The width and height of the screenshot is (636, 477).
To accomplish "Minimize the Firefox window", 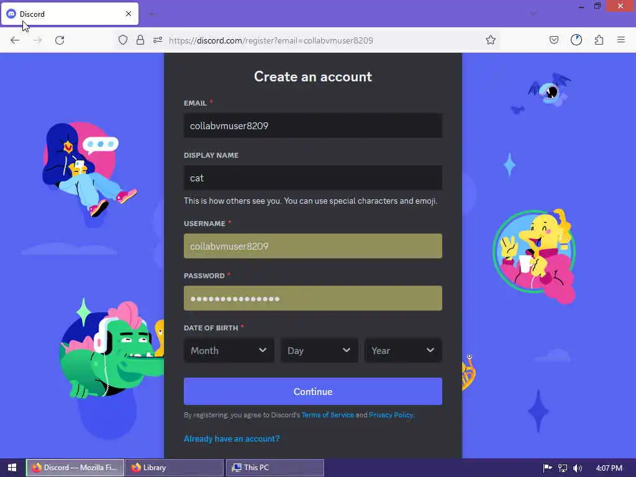I will coord(581,6).
